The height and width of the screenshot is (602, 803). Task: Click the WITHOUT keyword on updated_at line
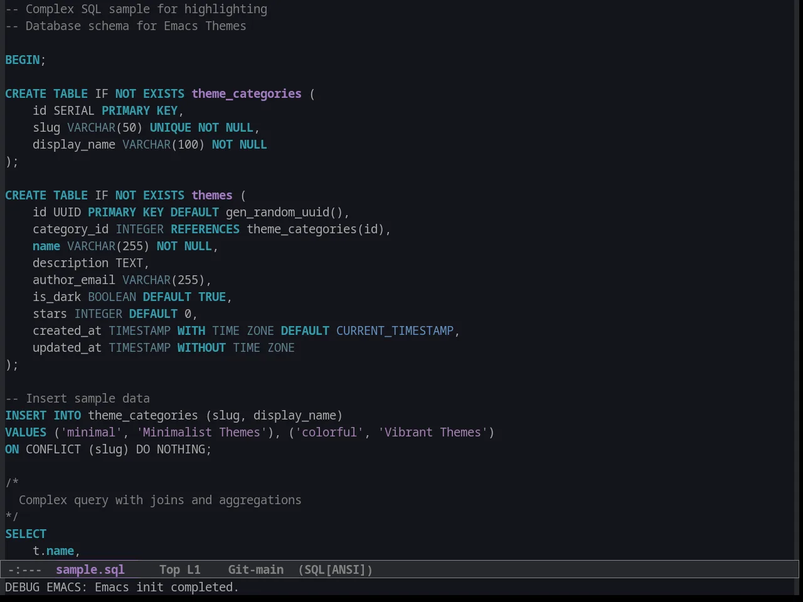(x=201, y=347)
